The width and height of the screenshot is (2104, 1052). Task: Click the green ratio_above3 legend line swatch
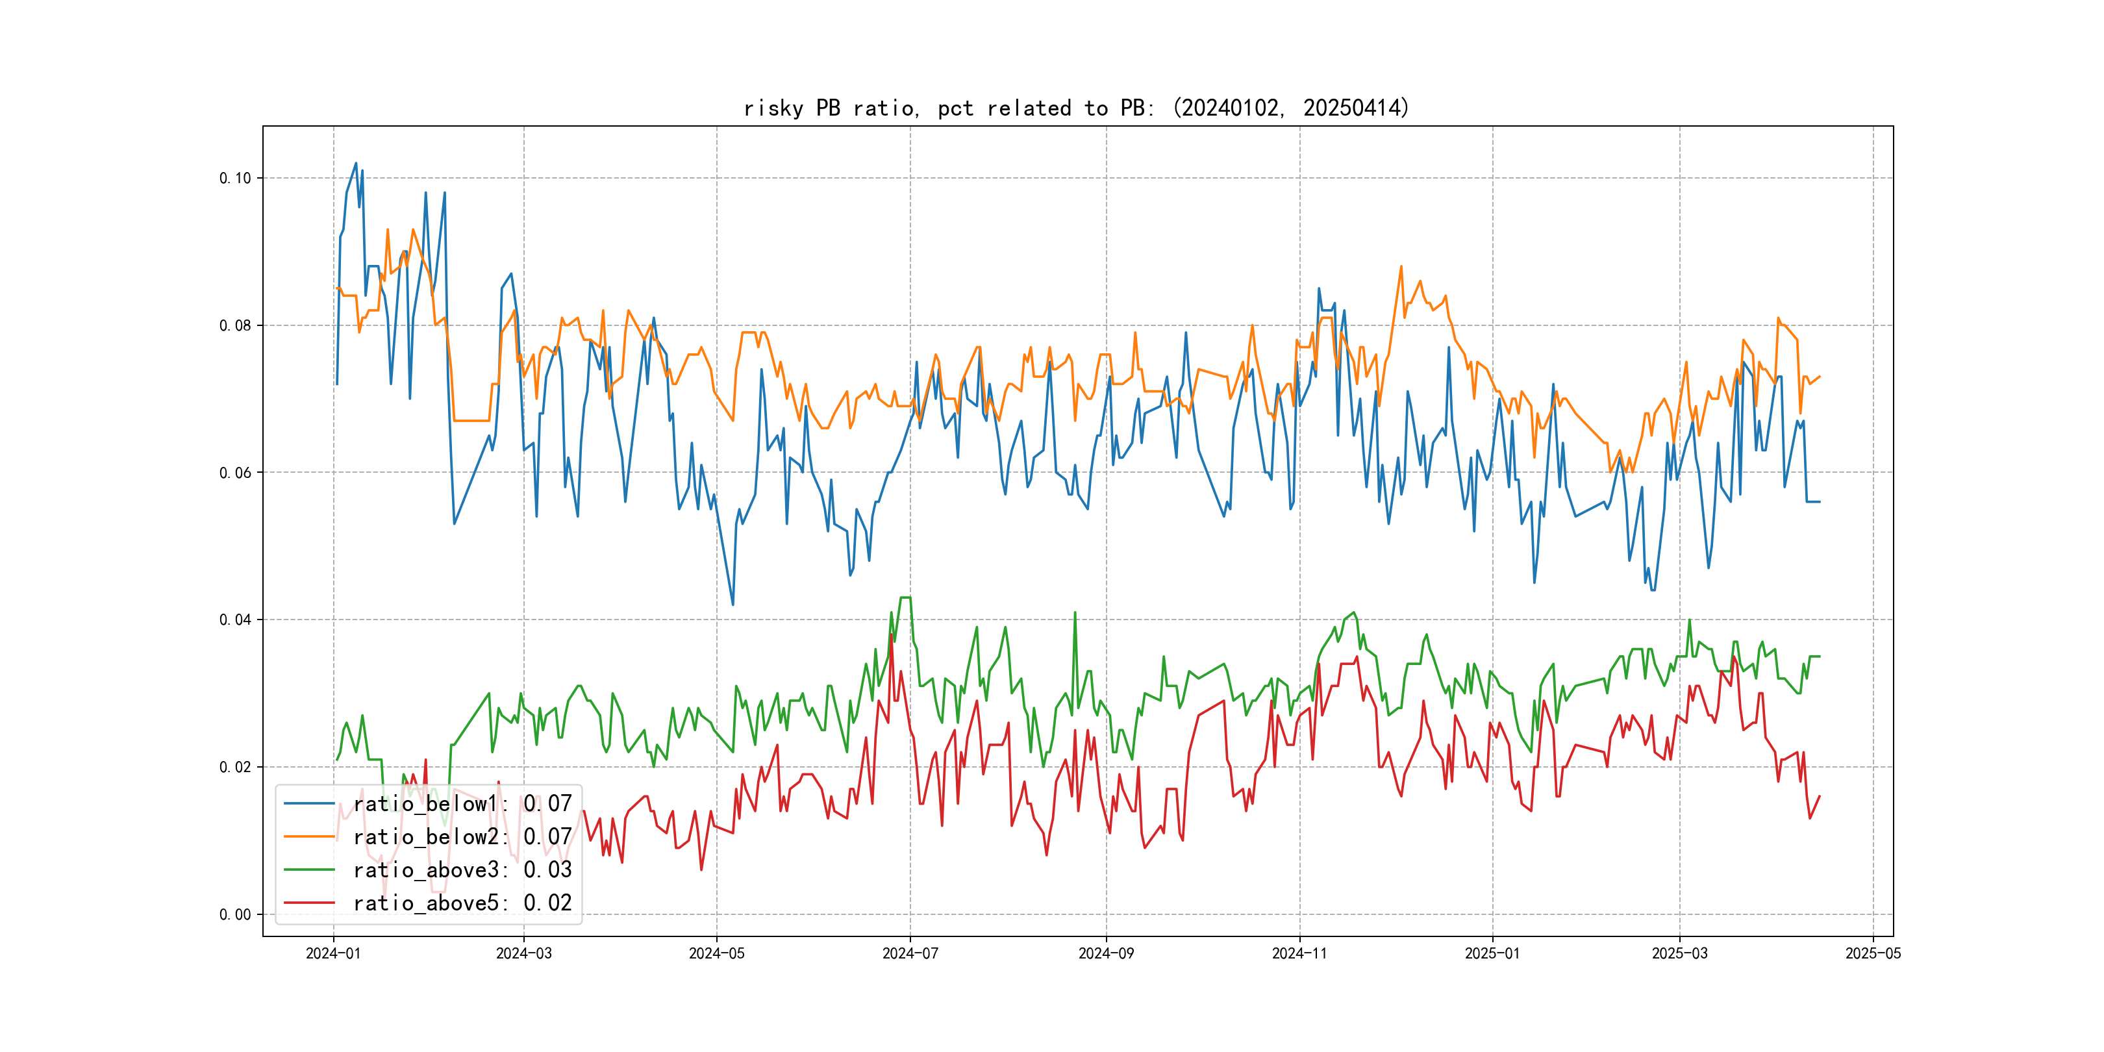(308, 870)
